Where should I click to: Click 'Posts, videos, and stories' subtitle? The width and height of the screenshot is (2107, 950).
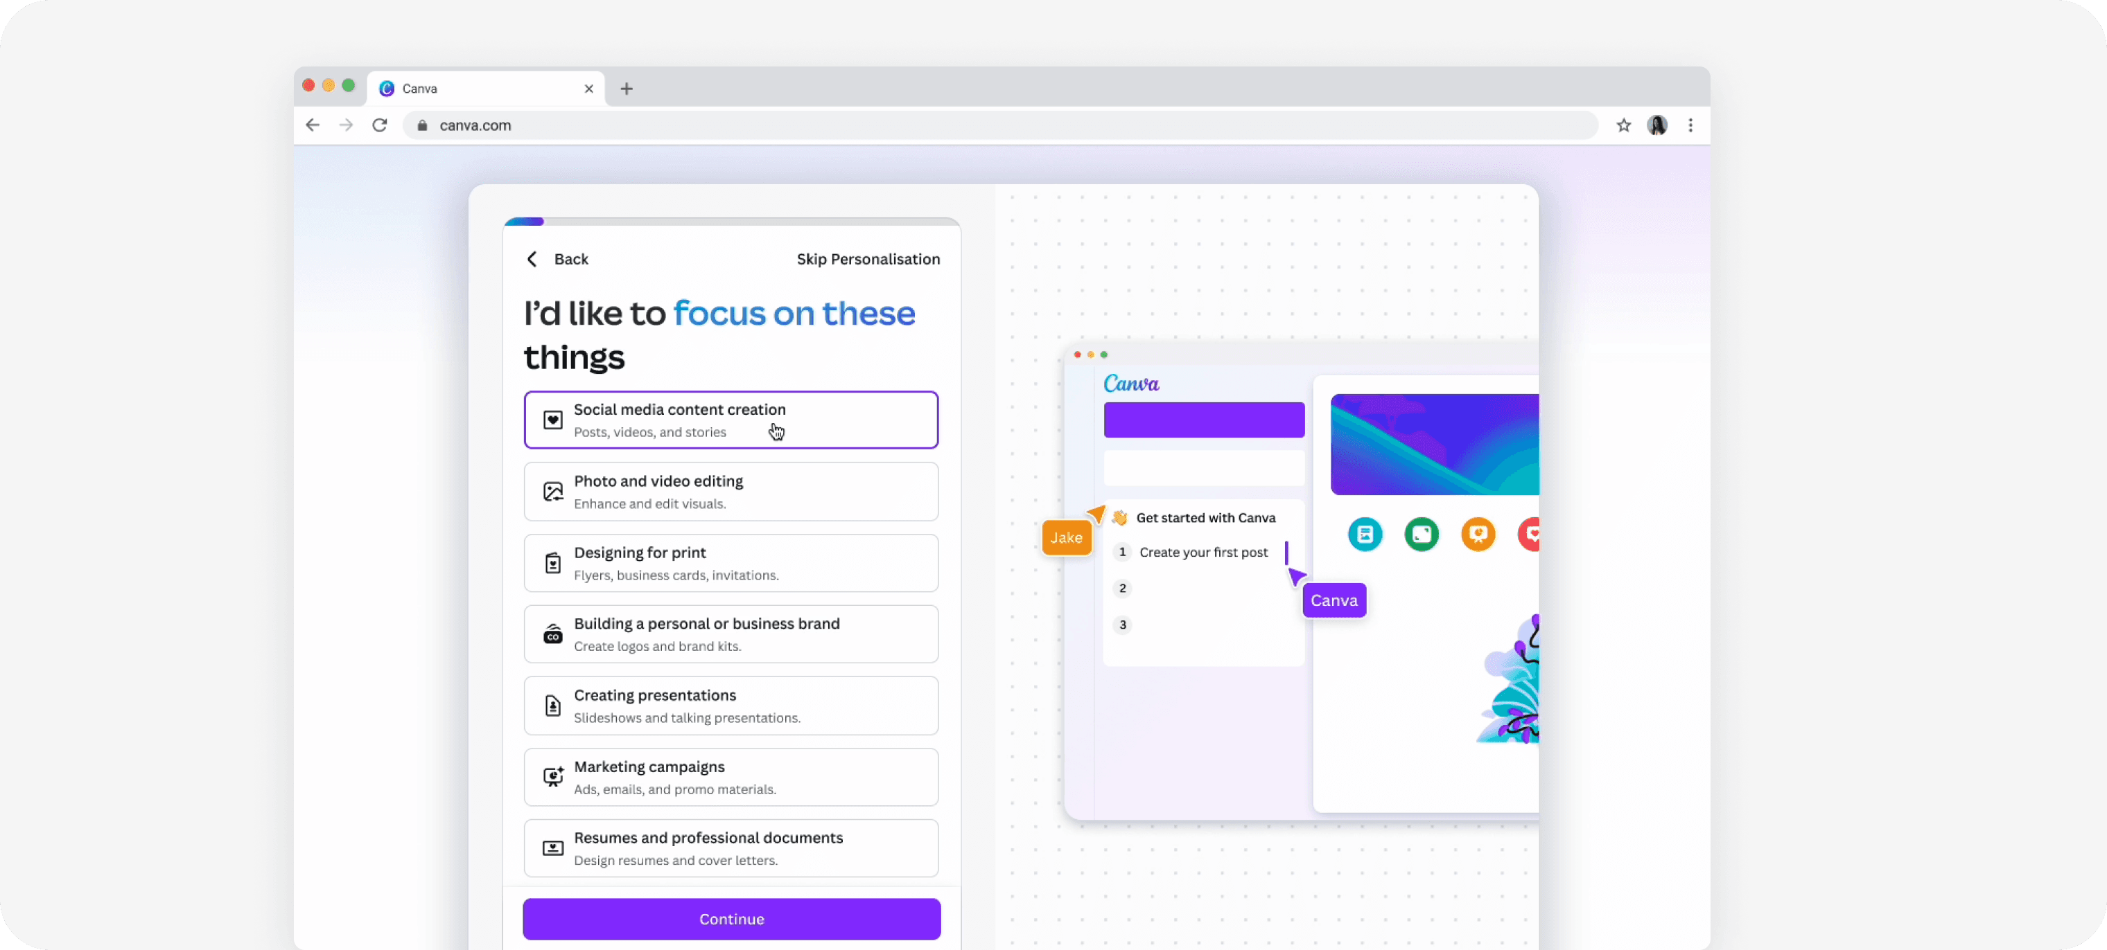pos(649,432)
